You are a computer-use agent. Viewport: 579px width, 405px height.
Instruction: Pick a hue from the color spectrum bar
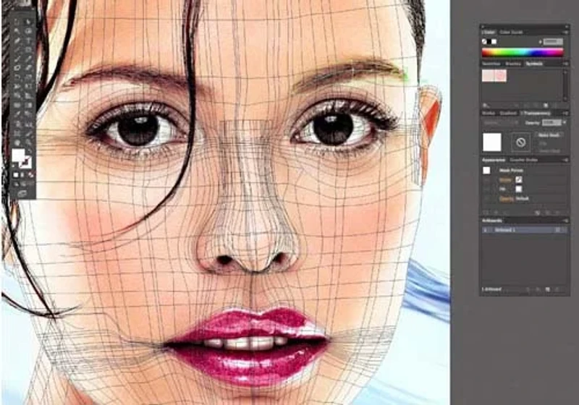tap(523, 52)
